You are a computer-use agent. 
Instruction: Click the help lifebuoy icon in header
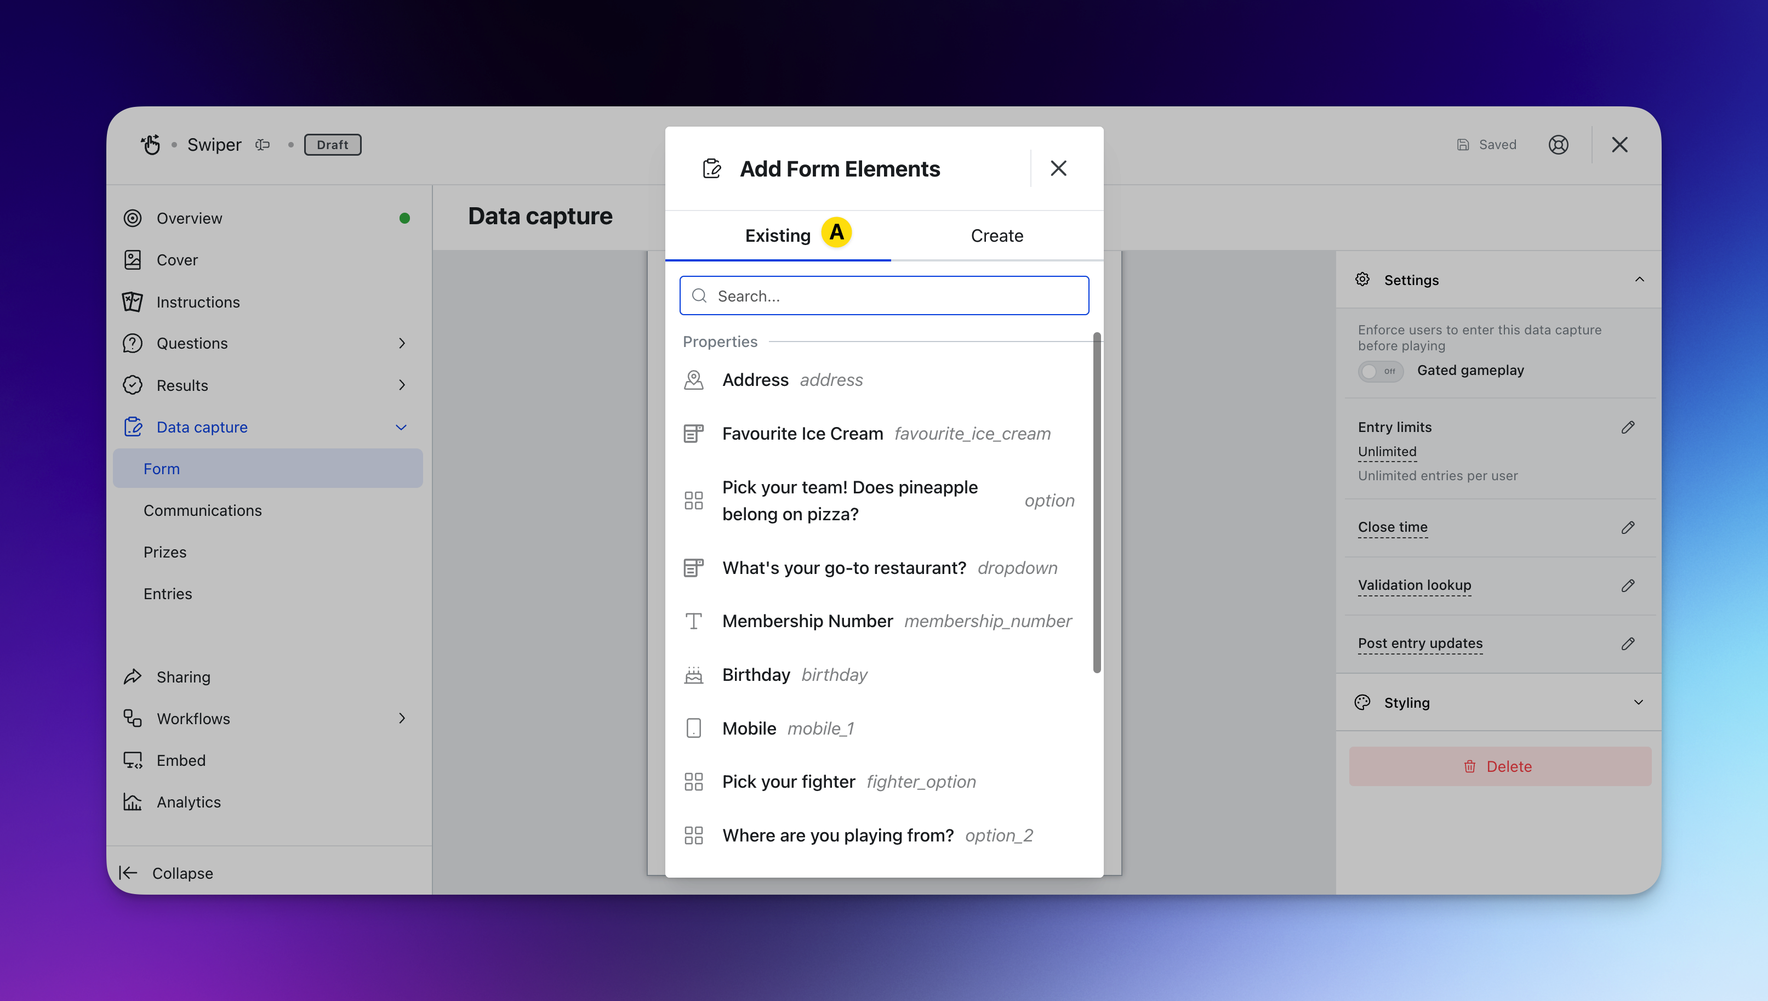point(1558,144)
